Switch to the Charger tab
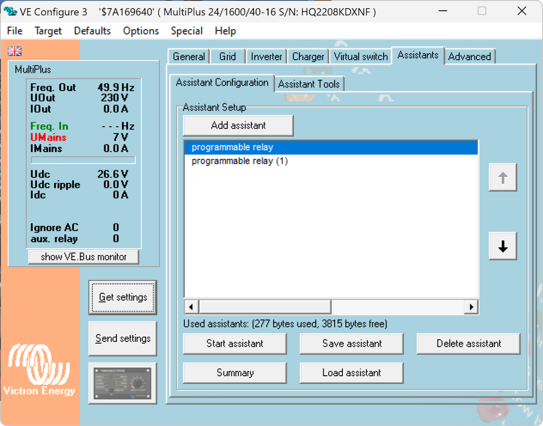The image size is (543, 426). (308, 56)
